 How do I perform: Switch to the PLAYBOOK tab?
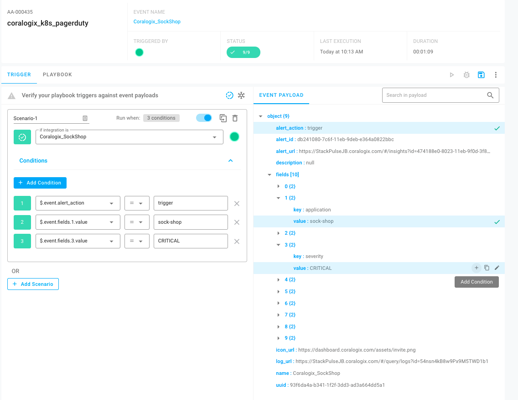(57, 74)
